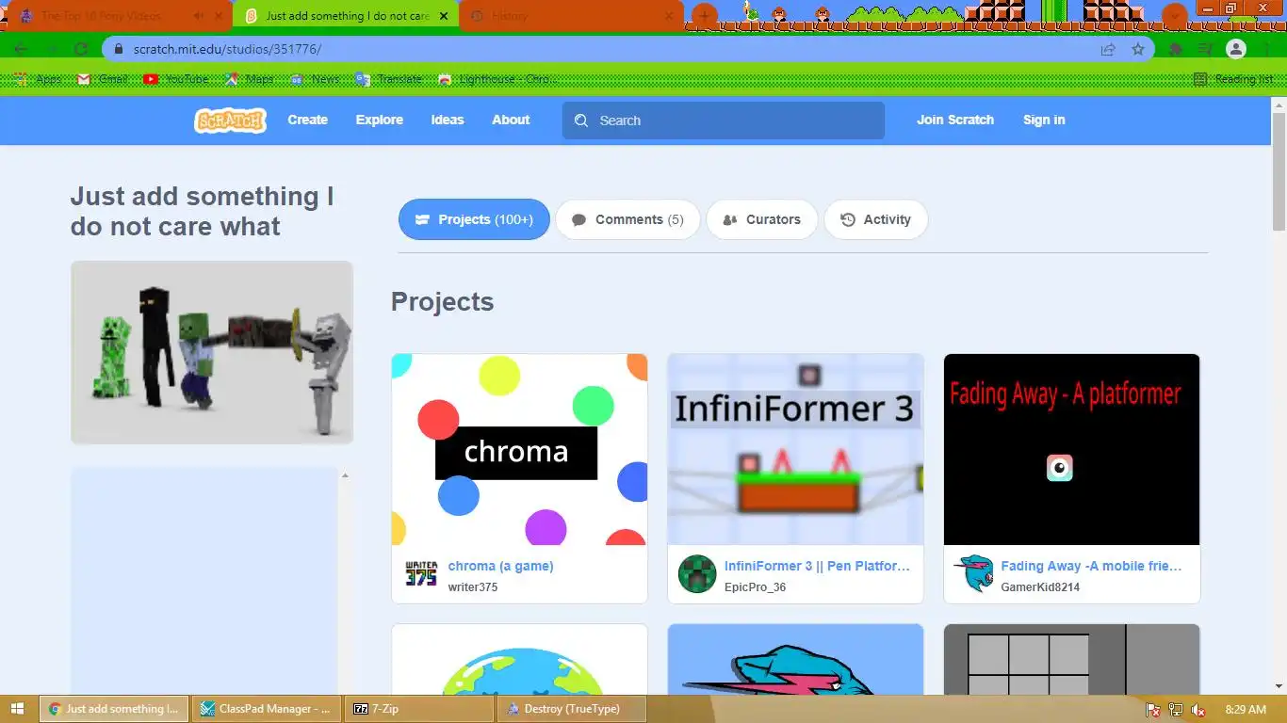This screenshot has height=723, width=1287.
Task: Open the Fading Away platformer thumbnail
Action: pos(1071,449)
